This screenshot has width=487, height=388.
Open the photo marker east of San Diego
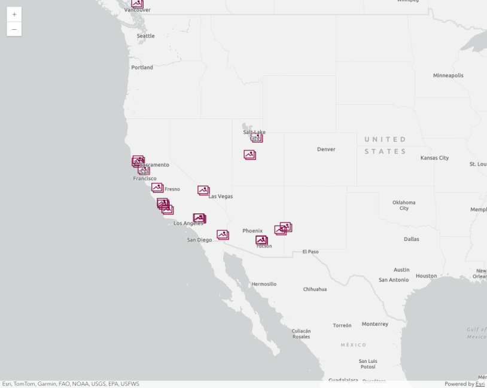(223, 235)
